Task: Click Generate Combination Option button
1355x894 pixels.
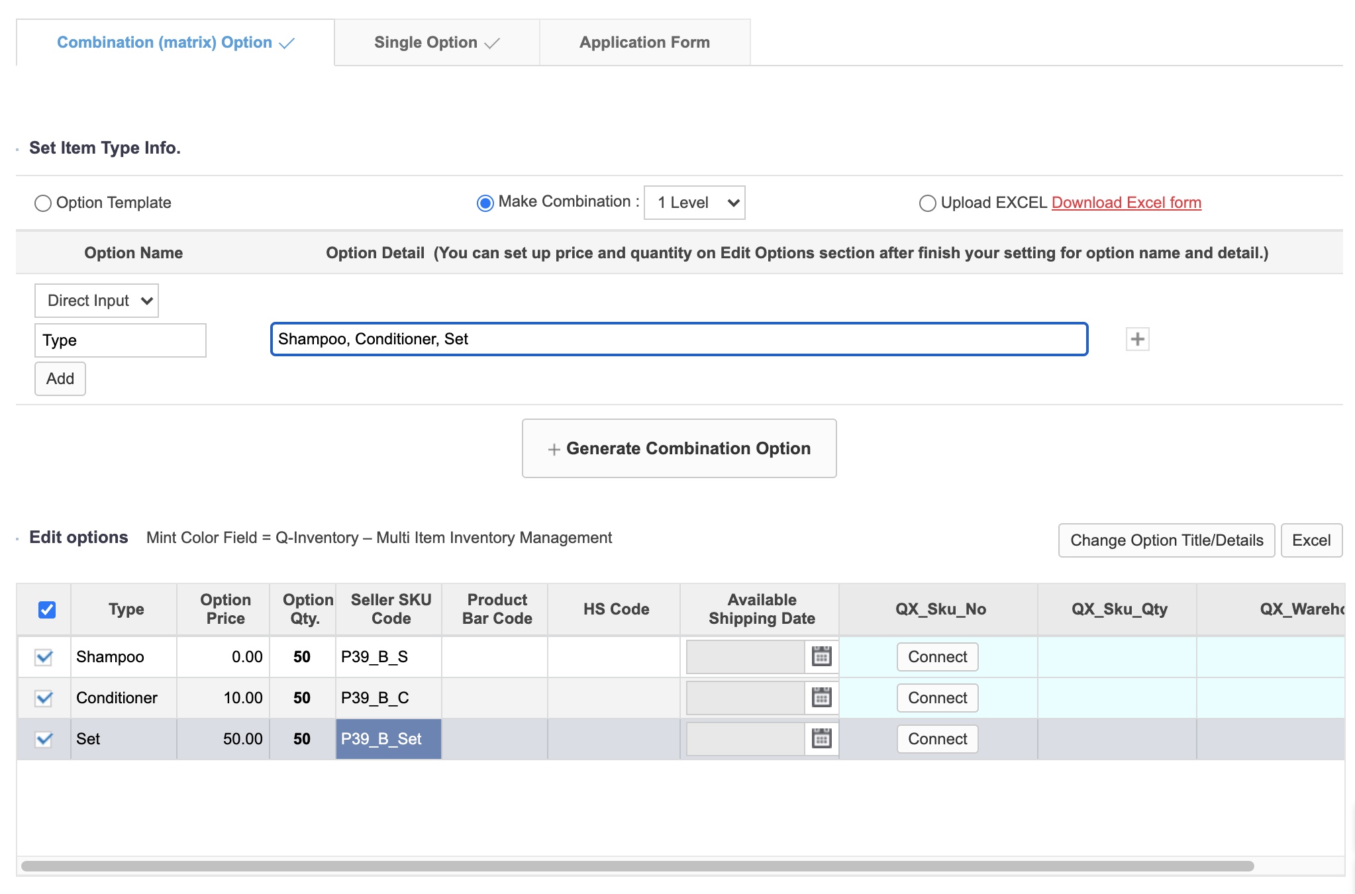Action: click(679, 448)
